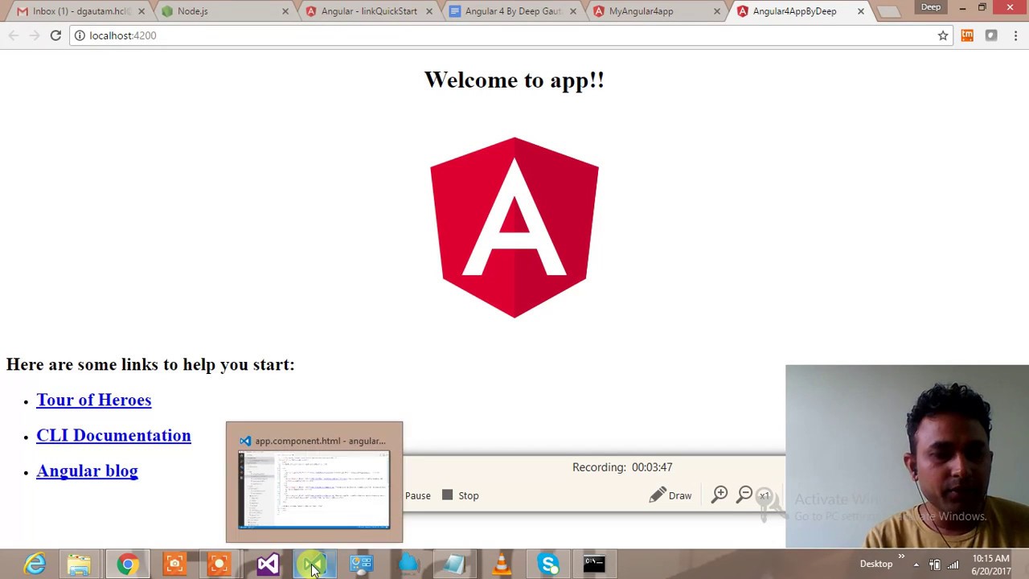Screen dimensions: 1029x579
Task: Show hidden system tray icons
Action: [916, 565]
